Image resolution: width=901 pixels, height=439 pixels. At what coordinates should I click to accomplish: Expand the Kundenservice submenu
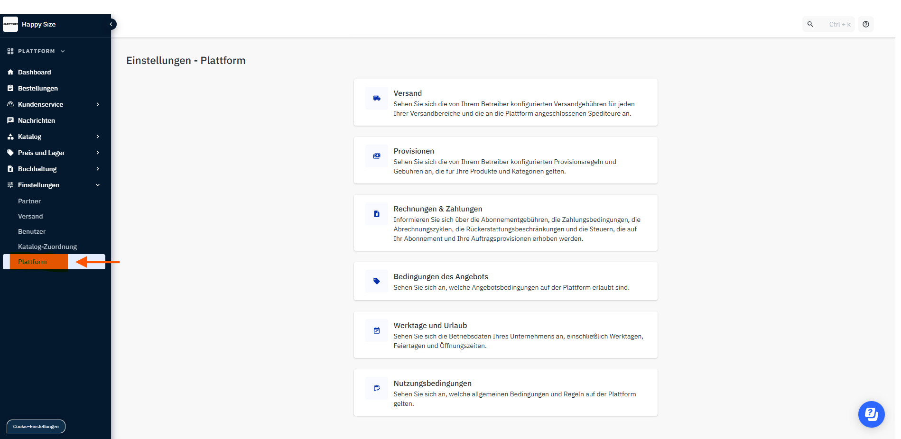click(98, 104)
